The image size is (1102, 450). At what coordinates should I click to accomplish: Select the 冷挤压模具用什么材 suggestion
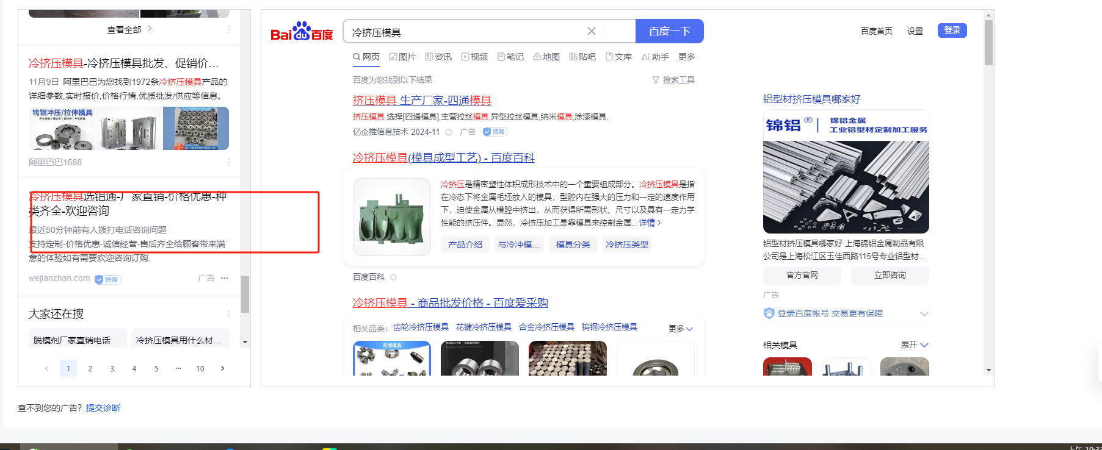coord(181,338)
